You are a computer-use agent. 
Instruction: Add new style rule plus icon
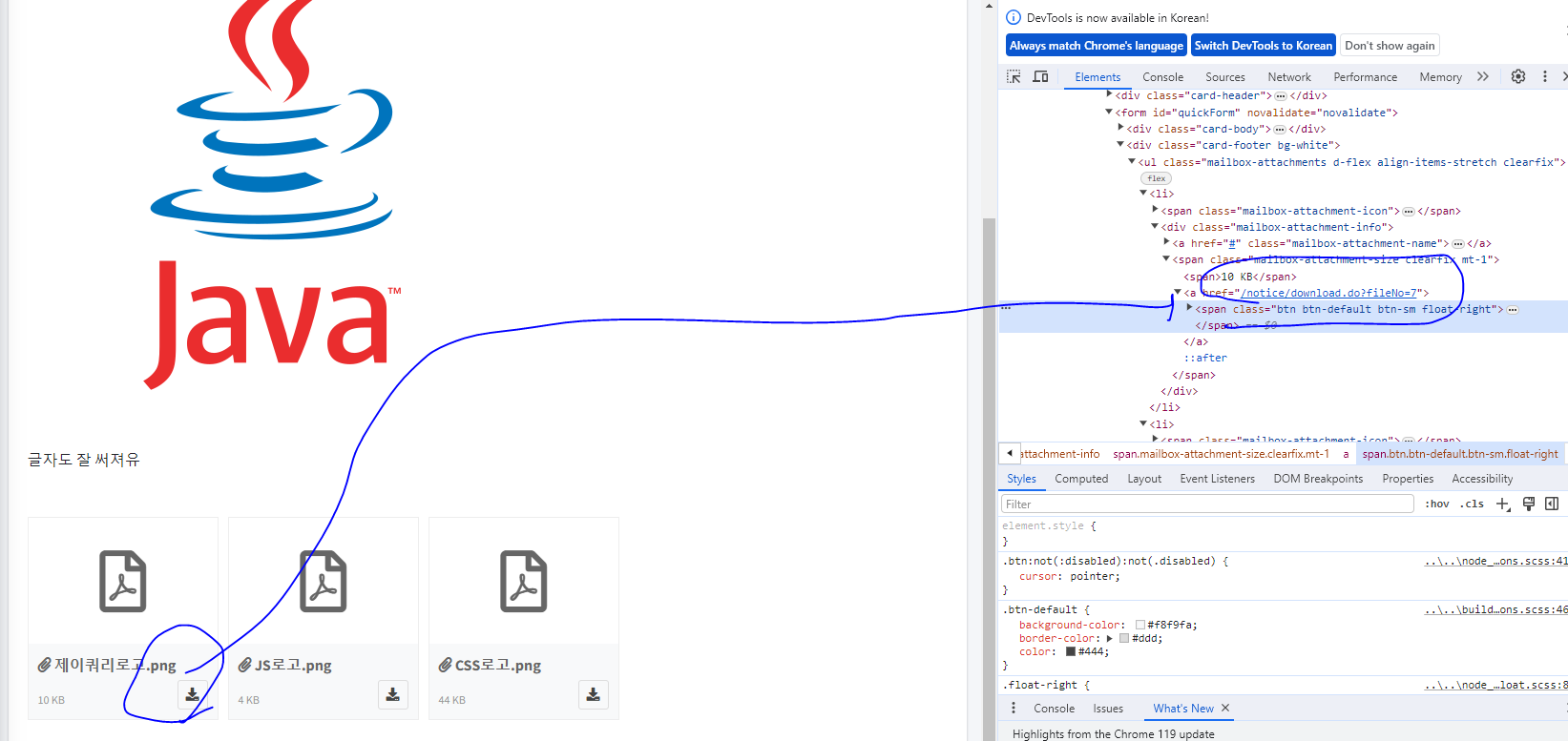tap(1503, 504)
